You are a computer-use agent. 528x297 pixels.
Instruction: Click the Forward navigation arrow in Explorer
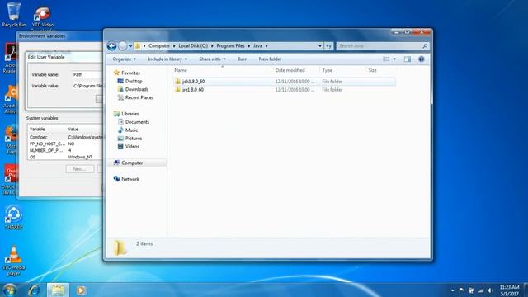123,46
